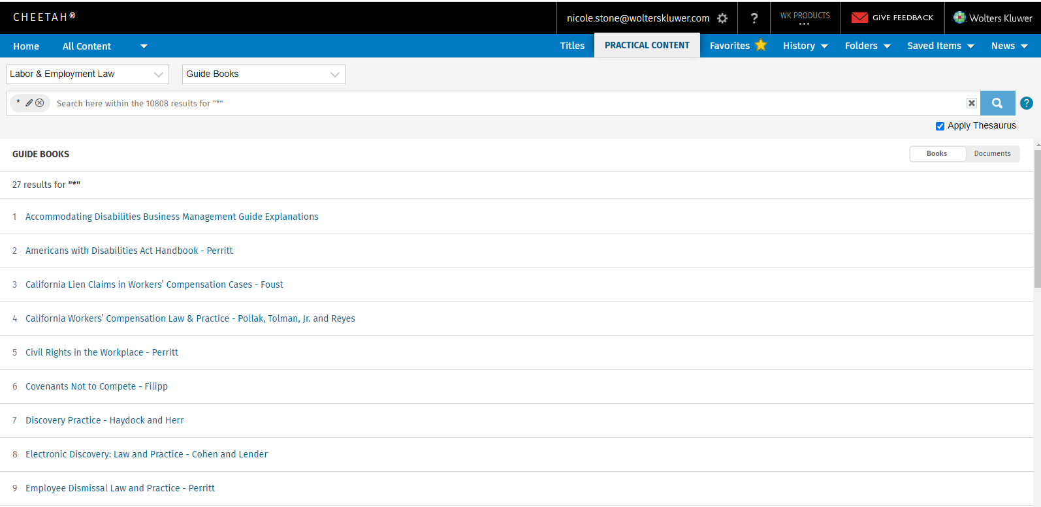1041x507 pixels.
Task: Run search with magnifier button
Action: coord(997,103)
